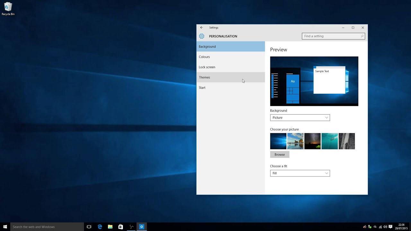
Task: Select the Background section
Action: [x=231, y=47]
